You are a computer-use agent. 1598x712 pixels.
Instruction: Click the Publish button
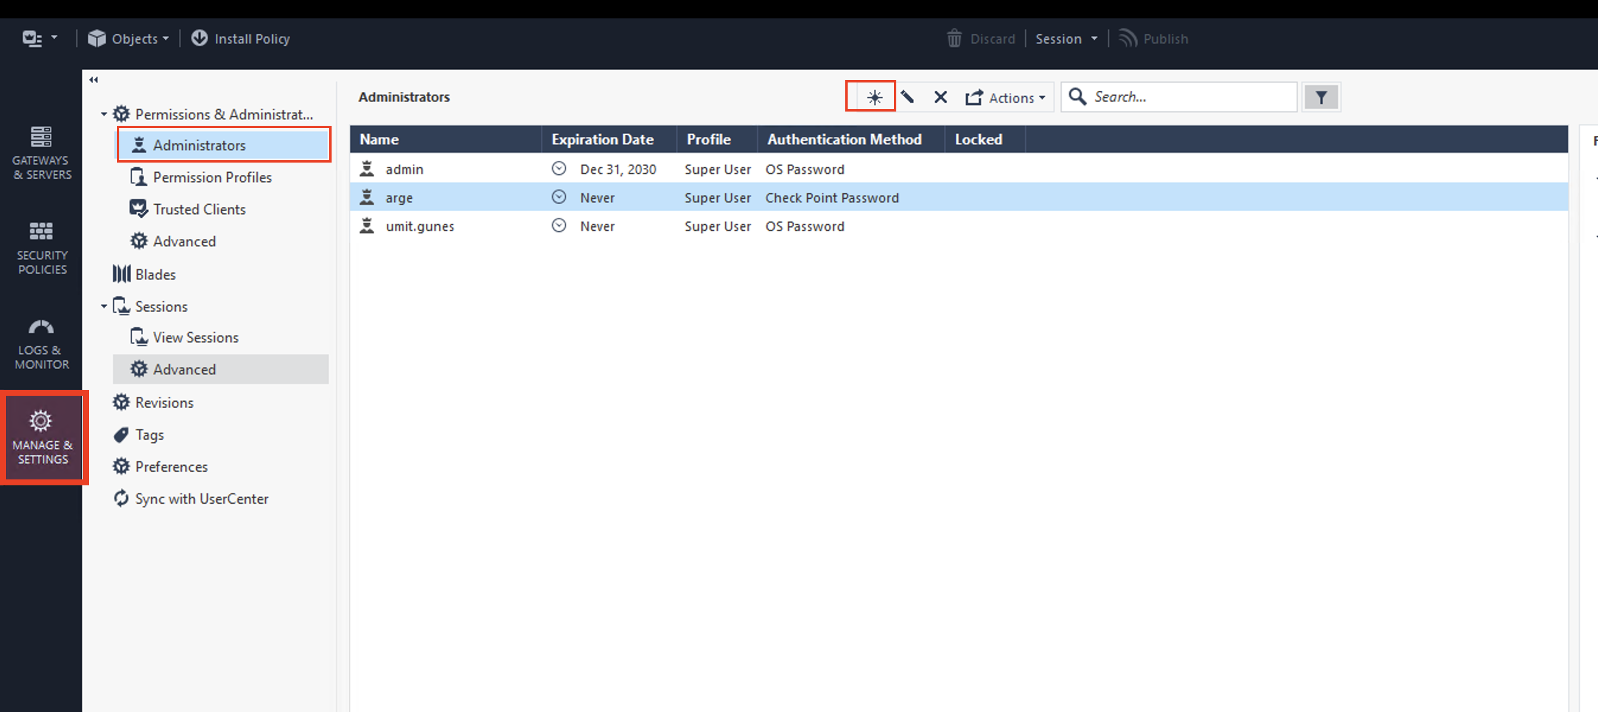tap(1153, 39)
